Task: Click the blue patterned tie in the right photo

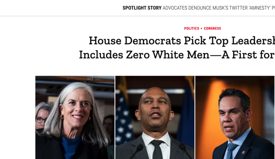Action: click(x=231, y=151)
